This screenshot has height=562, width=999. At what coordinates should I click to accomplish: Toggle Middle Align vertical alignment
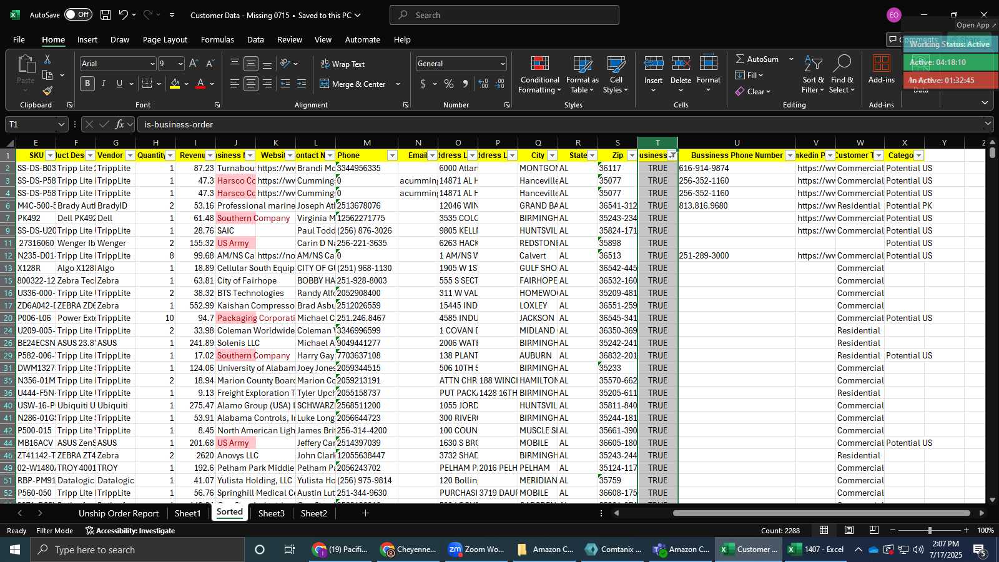[x=251, y=64]
